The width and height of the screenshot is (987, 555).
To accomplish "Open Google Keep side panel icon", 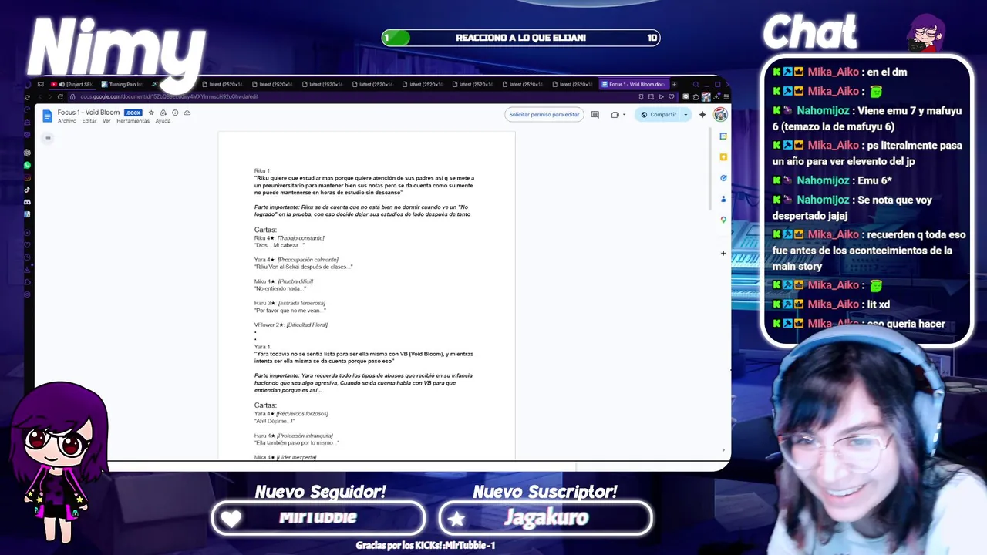I will click(x=723, y=157).
